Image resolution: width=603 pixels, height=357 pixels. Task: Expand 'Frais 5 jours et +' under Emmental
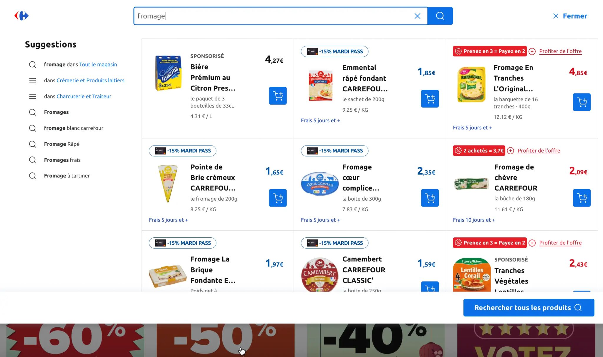pyautogui.click(x=320, y=120)
